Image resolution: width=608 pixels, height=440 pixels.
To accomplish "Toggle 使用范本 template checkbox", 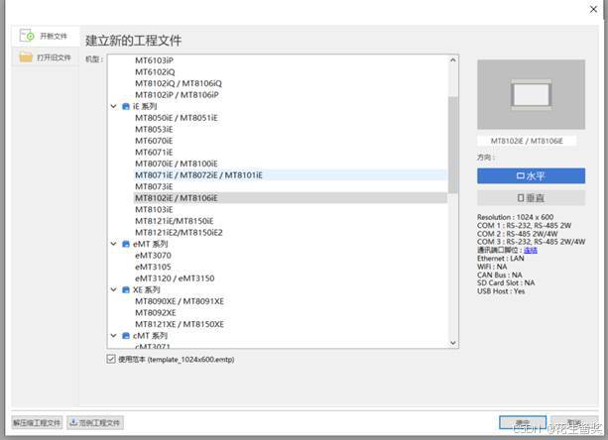I will coord(111,359).
